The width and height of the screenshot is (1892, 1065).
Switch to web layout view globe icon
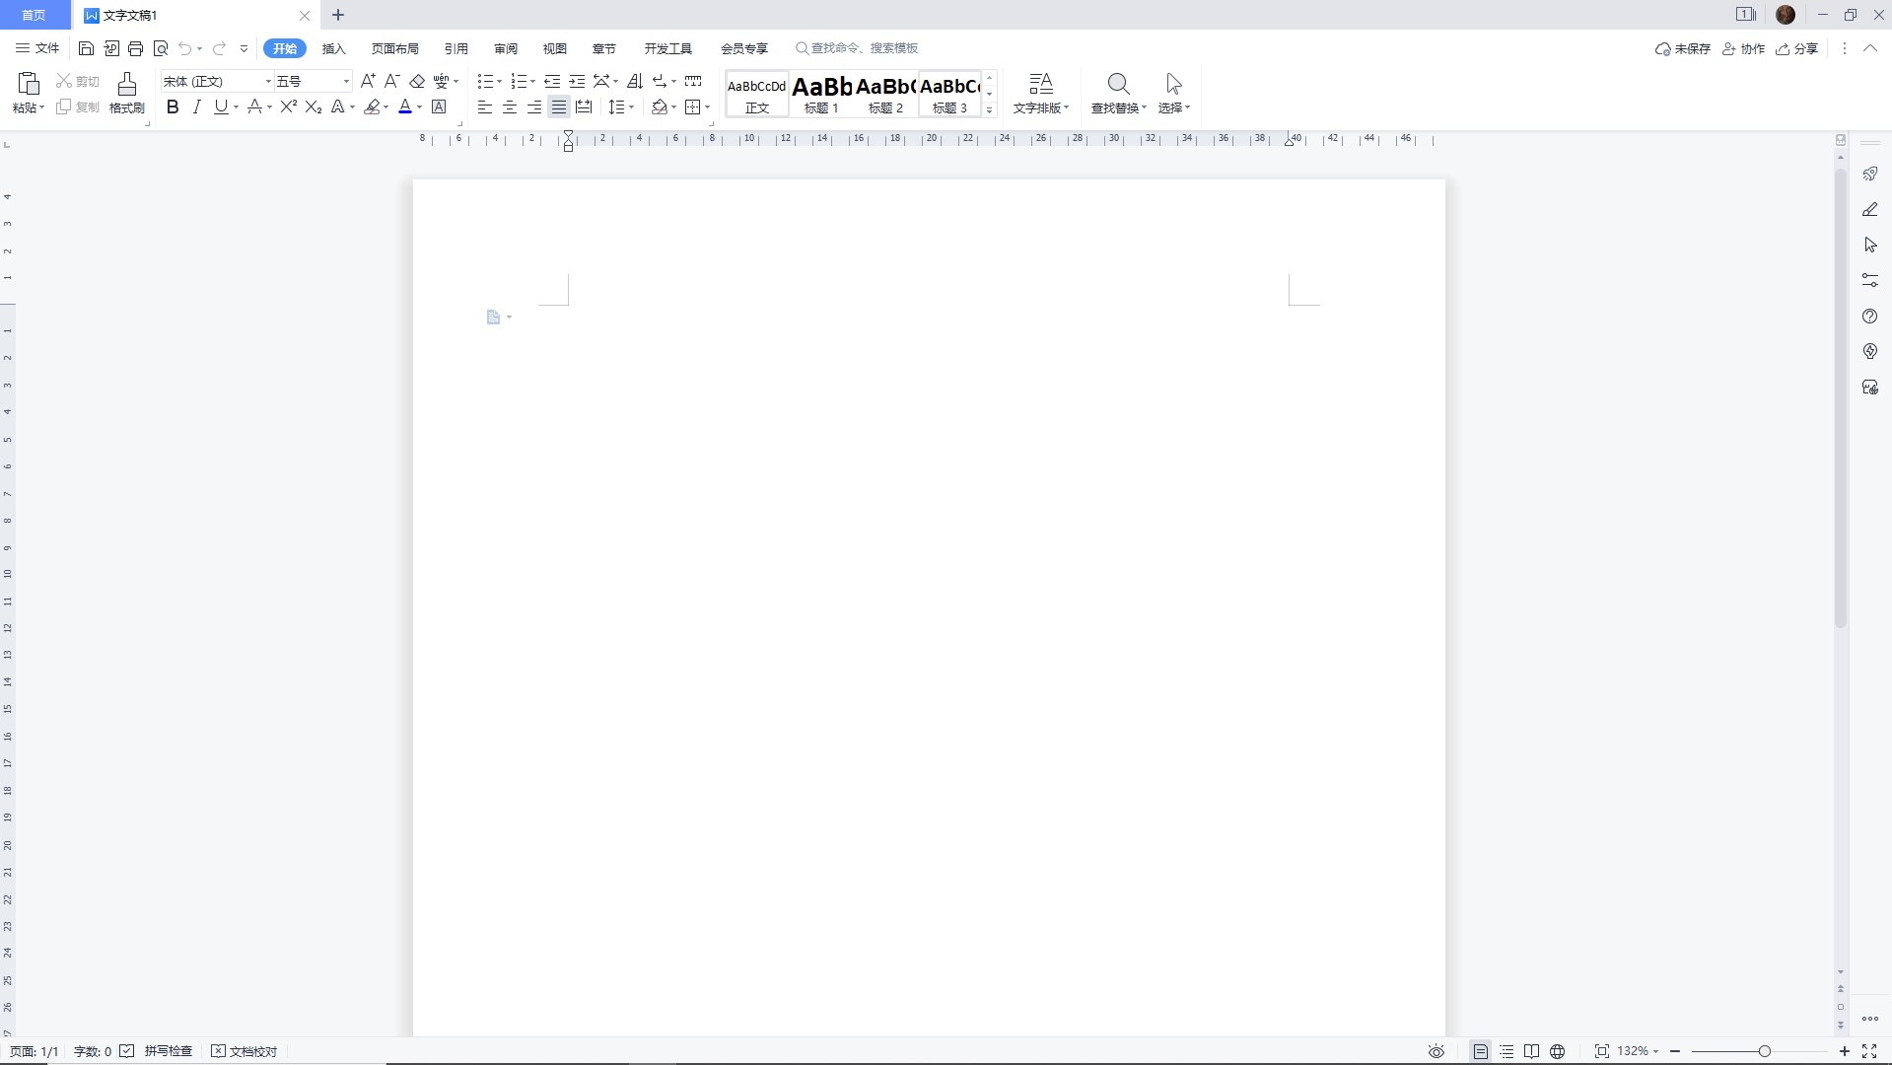tap(1558, 1051)
